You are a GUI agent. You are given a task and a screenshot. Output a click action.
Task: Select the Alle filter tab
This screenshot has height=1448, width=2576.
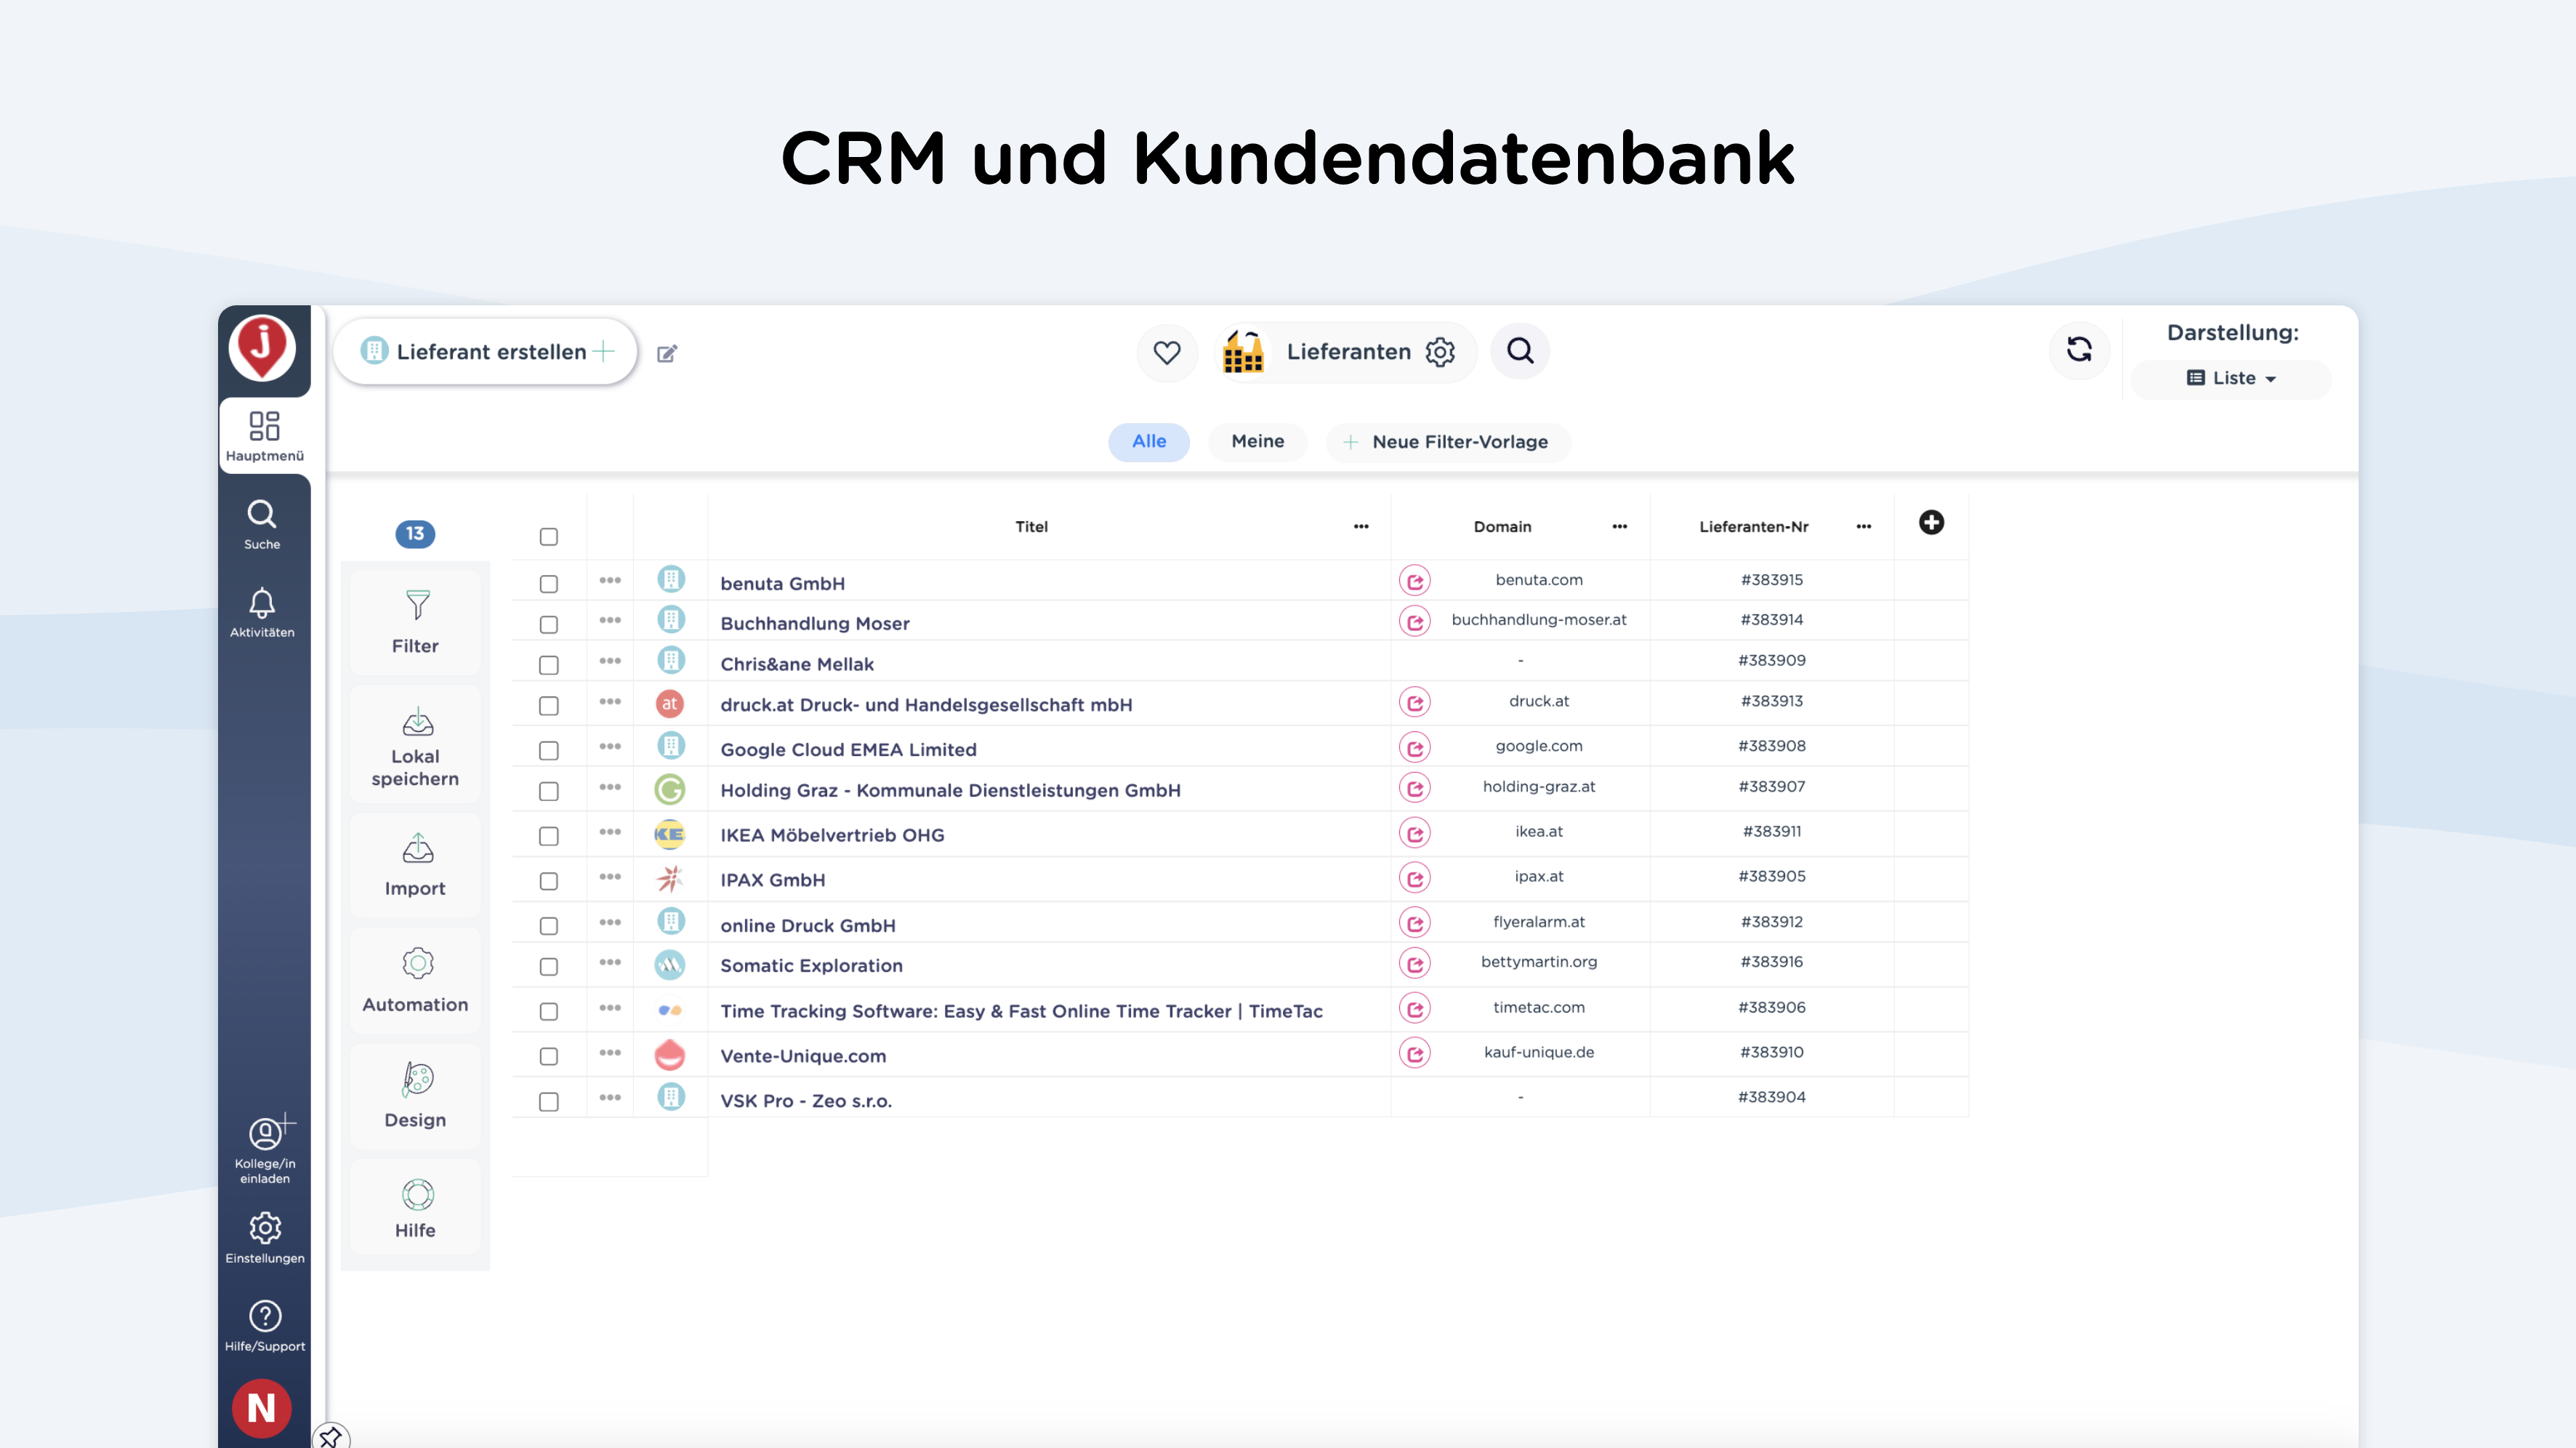coord(1148,442)
